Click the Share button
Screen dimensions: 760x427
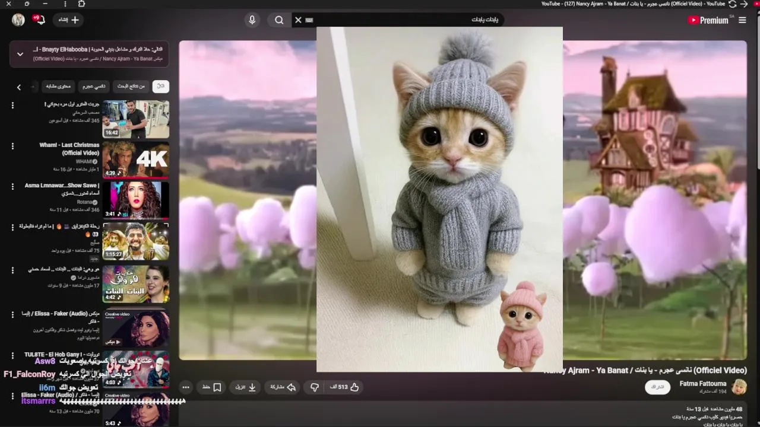pos(283,387)
